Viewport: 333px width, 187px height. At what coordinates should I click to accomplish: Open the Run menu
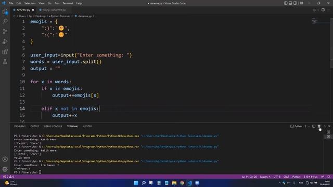click(57, 3)
